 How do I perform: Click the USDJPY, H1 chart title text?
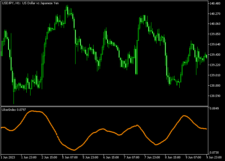pyautogui.click(x=30, y=3)
